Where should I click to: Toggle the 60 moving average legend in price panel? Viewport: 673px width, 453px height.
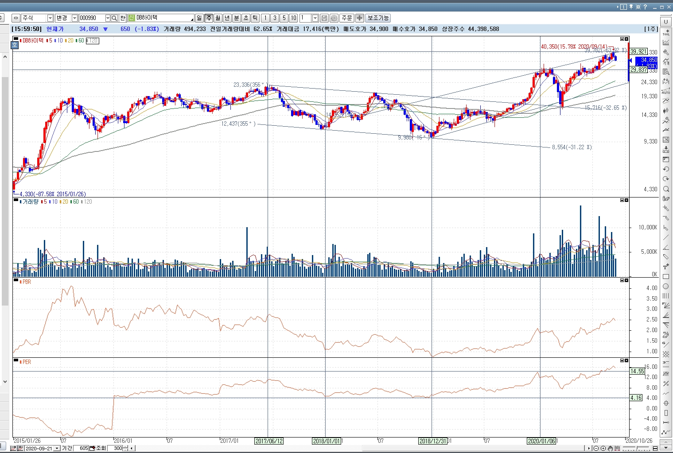(x=80, y=41)
